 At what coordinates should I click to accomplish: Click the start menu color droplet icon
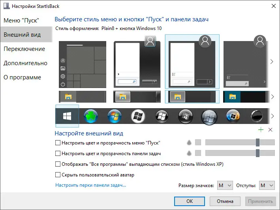point(189,142)
